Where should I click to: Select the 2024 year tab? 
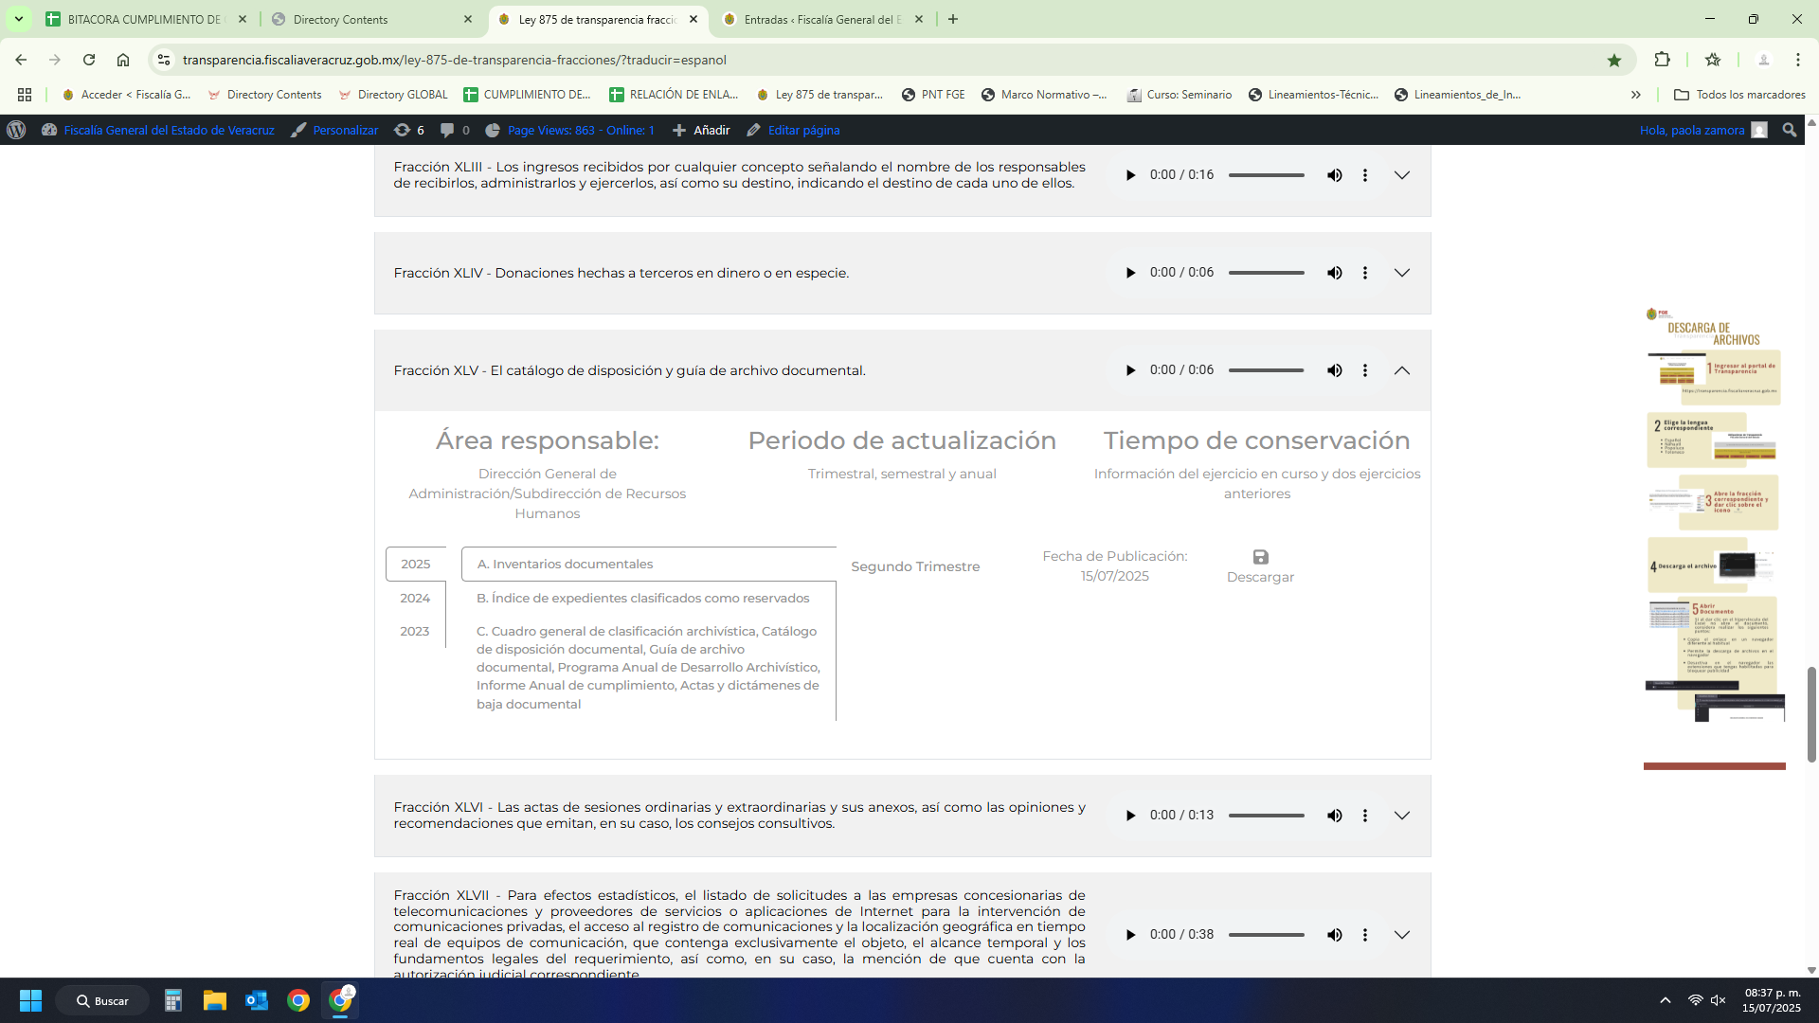coord(415,598)
